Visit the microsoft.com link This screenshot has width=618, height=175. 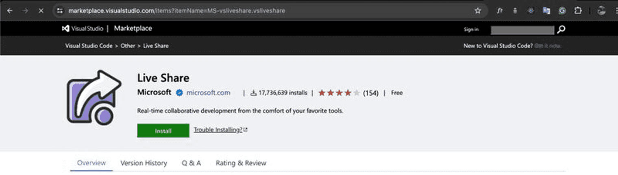pyautogui.click(x=208, y=93)
